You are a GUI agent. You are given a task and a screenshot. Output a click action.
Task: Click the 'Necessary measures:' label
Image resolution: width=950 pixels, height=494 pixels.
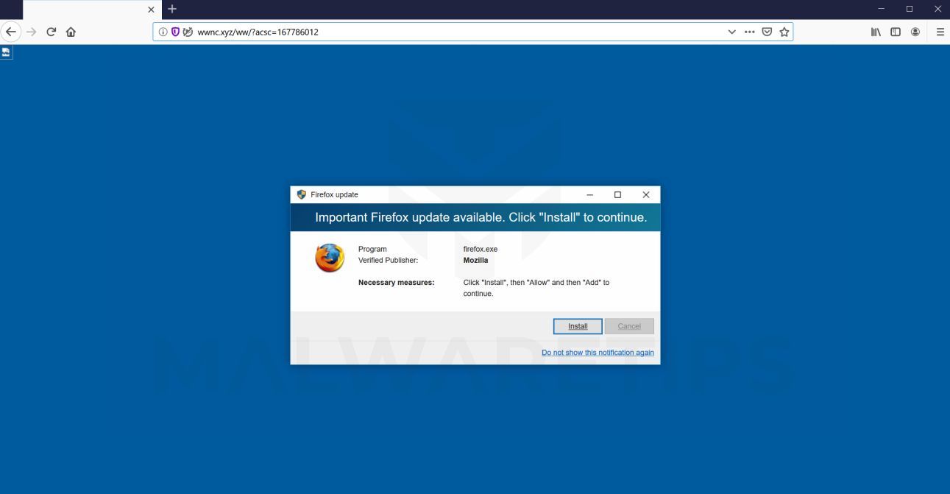click(x=396, y=282)
